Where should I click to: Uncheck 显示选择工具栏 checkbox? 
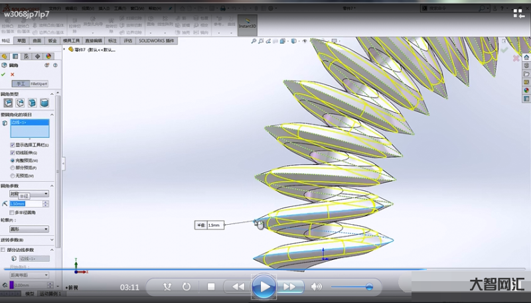(13, 145)
